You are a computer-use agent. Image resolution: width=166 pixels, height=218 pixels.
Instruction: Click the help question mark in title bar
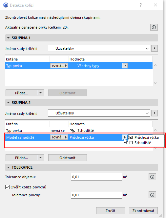point(141,5)
